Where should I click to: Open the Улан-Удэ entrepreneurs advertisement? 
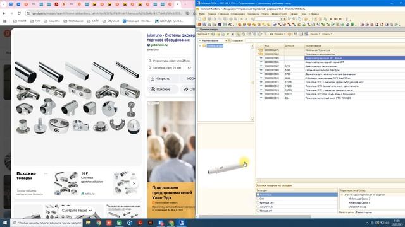pos(171,159)
